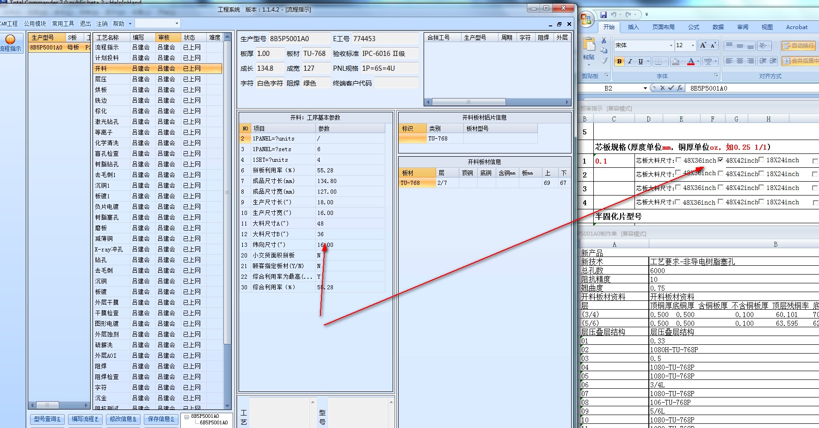Image resolution: width=819 pixels, height=428 pixels.
Task: Open the font color dropdown arrow
Action: 698,61
